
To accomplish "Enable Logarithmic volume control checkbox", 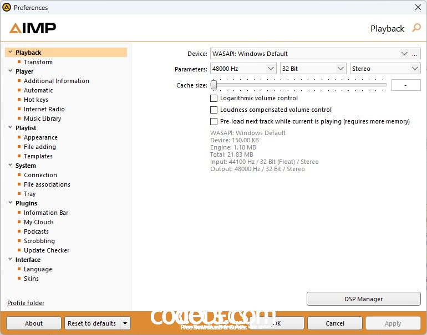I will 213,98.
